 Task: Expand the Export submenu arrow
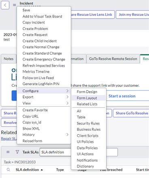pos(68,97)
